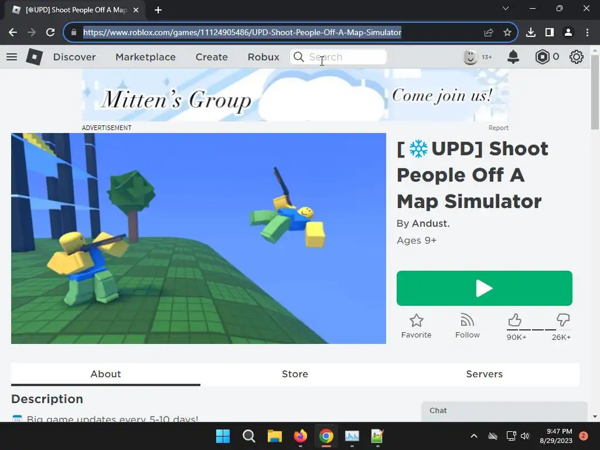This screenshot has width=600, height=450.
Task: Open the Create page
Action: coord(212,57)
